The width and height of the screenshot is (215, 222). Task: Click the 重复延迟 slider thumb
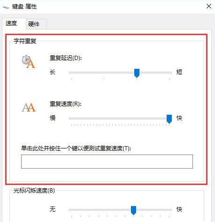pos(137,73)
